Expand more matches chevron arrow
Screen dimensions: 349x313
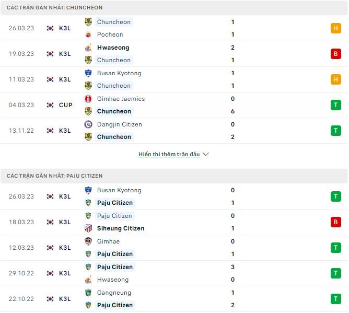pyautogui.click(x=205, y=155)
